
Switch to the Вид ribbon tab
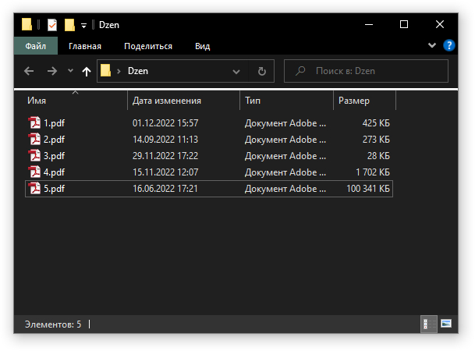tap(202, 46)
